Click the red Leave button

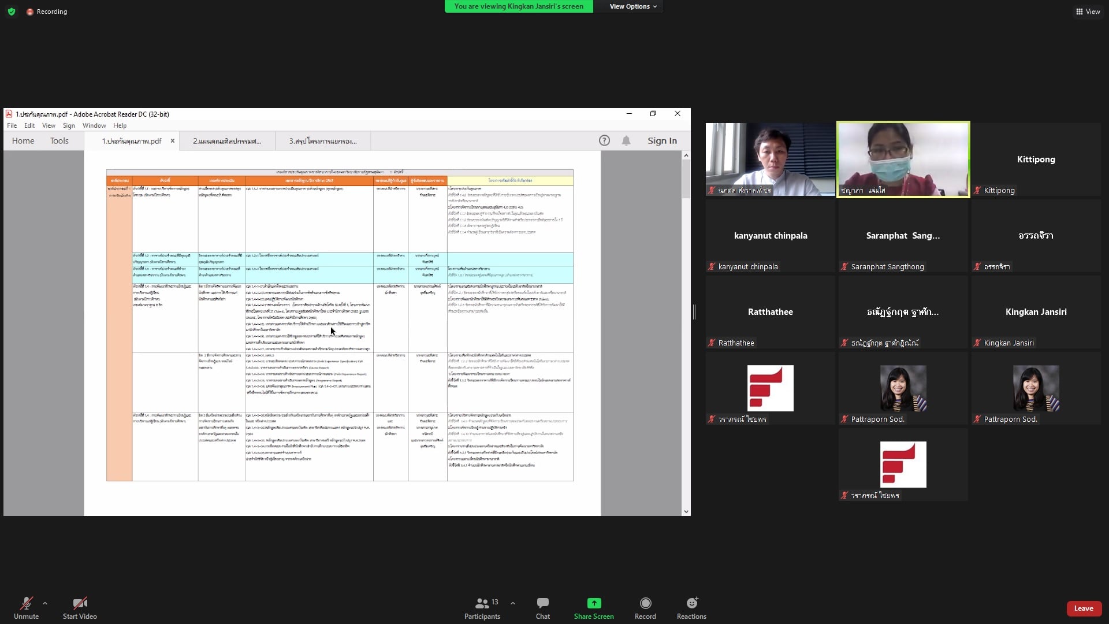click(x=1084, y=608)
